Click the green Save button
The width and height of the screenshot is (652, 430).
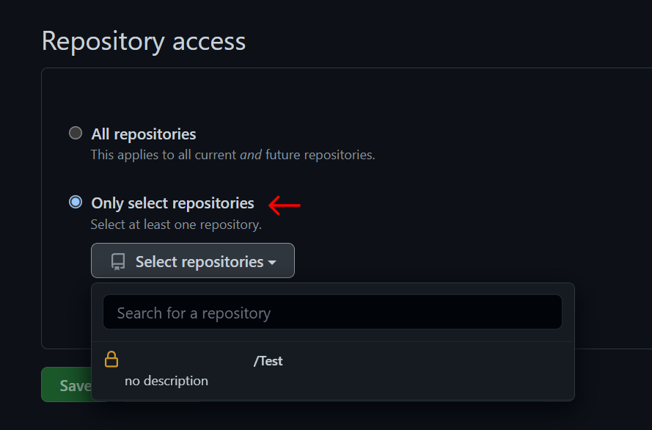pyautogui.click(x=67, y=385)
